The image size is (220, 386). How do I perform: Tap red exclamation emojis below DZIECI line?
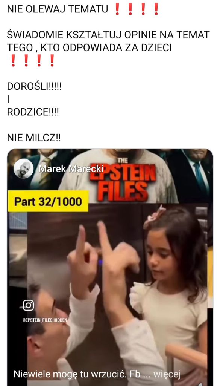(x=32, y=61)
